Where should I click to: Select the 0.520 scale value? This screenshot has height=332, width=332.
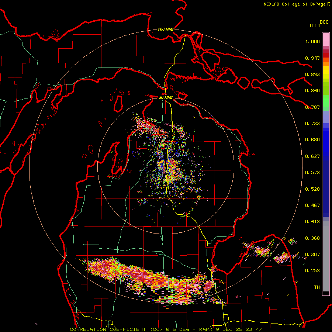[312, 189]
